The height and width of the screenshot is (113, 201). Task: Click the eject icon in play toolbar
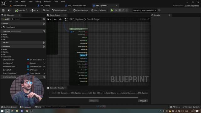click(123, 10)
